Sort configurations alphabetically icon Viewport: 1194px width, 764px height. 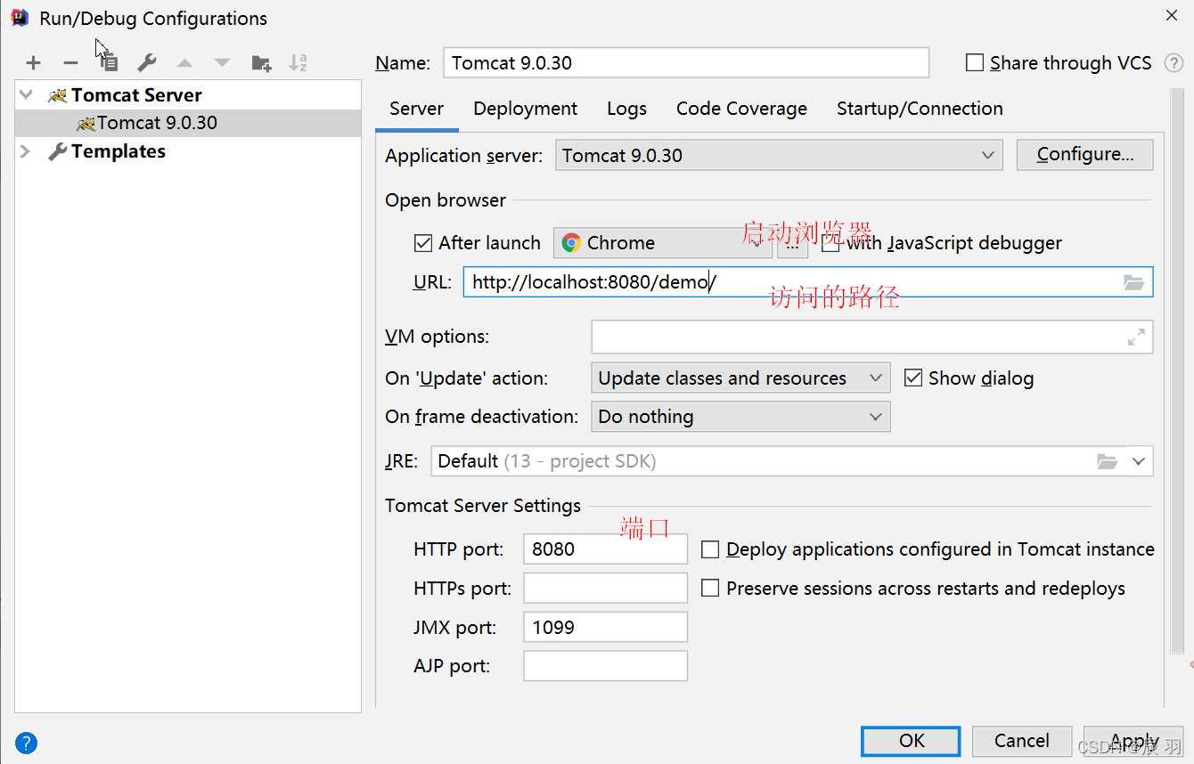click(x=298, y=63)
